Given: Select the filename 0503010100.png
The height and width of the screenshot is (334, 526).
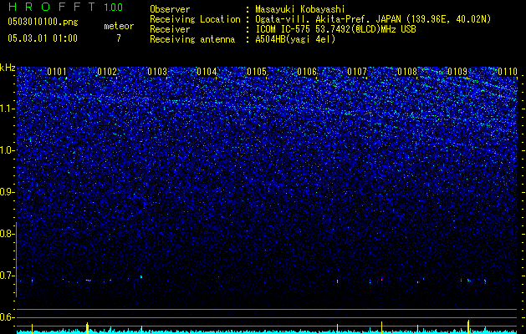Looking at the screenshot, I should (43, 23).
